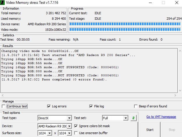Click the used memory value 8 294 400
The width and height of the screenshot is (182, 137).
[x=59, y=19]
